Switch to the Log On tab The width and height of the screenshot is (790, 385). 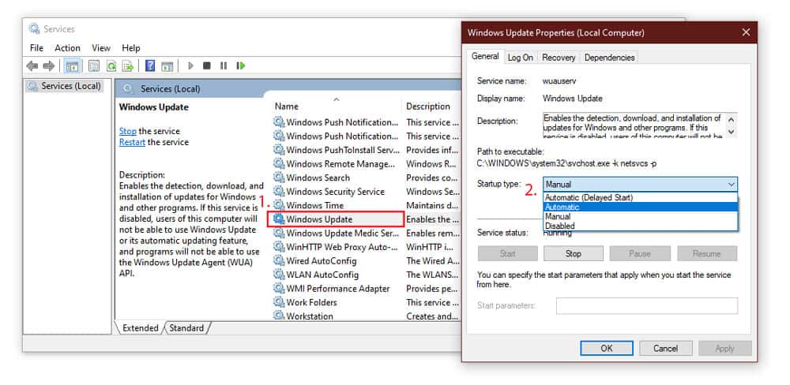(521, 58)
